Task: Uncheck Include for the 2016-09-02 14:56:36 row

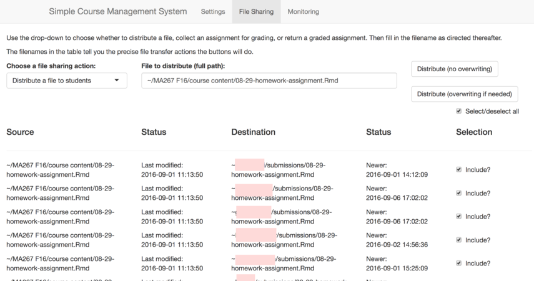Action: coord(458,240)
